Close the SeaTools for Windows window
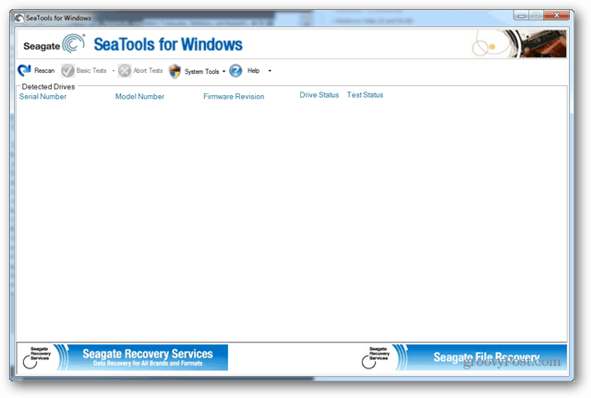 556,16
